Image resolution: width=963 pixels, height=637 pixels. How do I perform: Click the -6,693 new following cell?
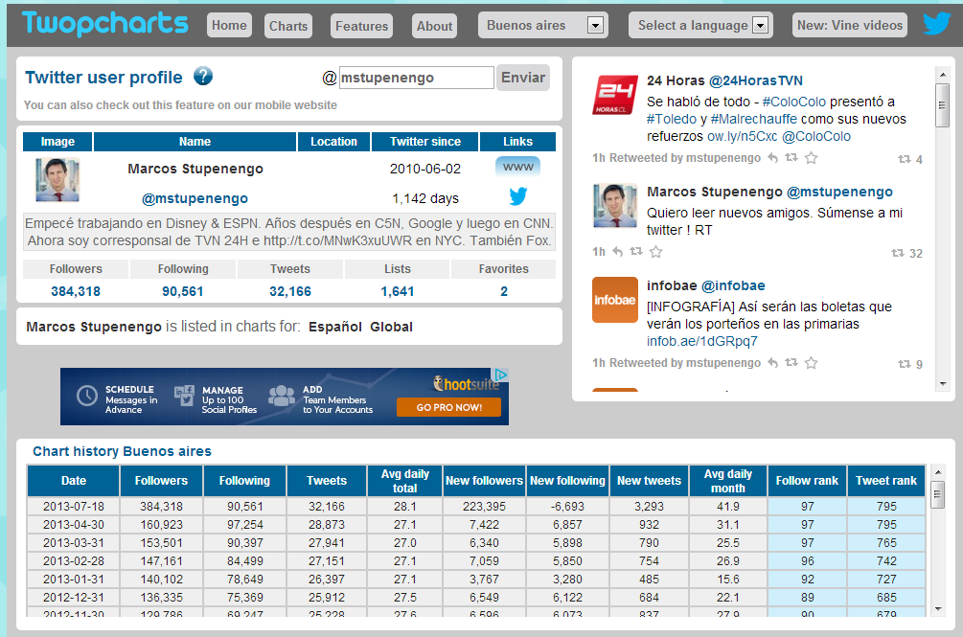[x=567, y=507]
